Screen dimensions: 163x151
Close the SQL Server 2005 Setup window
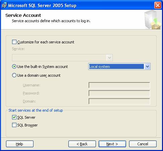click(158, 5)
